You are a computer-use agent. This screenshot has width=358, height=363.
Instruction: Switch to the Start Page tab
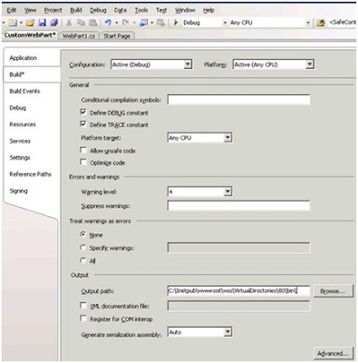pyautogui.click(x=117, y=36)
